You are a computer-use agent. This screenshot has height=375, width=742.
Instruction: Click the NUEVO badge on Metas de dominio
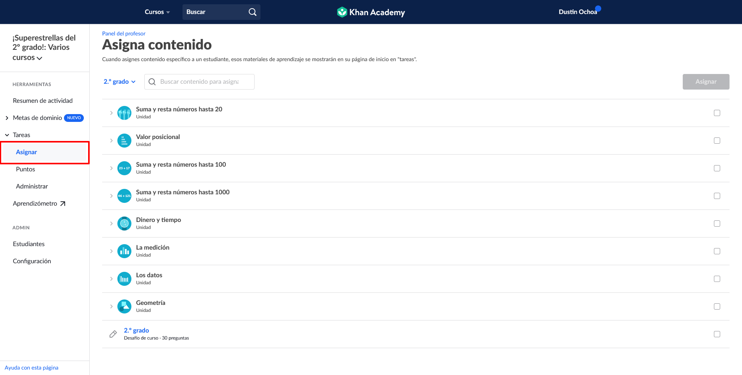[x=74, y=118]
